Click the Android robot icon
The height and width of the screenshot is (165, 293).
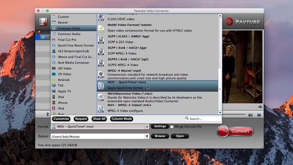54,80
